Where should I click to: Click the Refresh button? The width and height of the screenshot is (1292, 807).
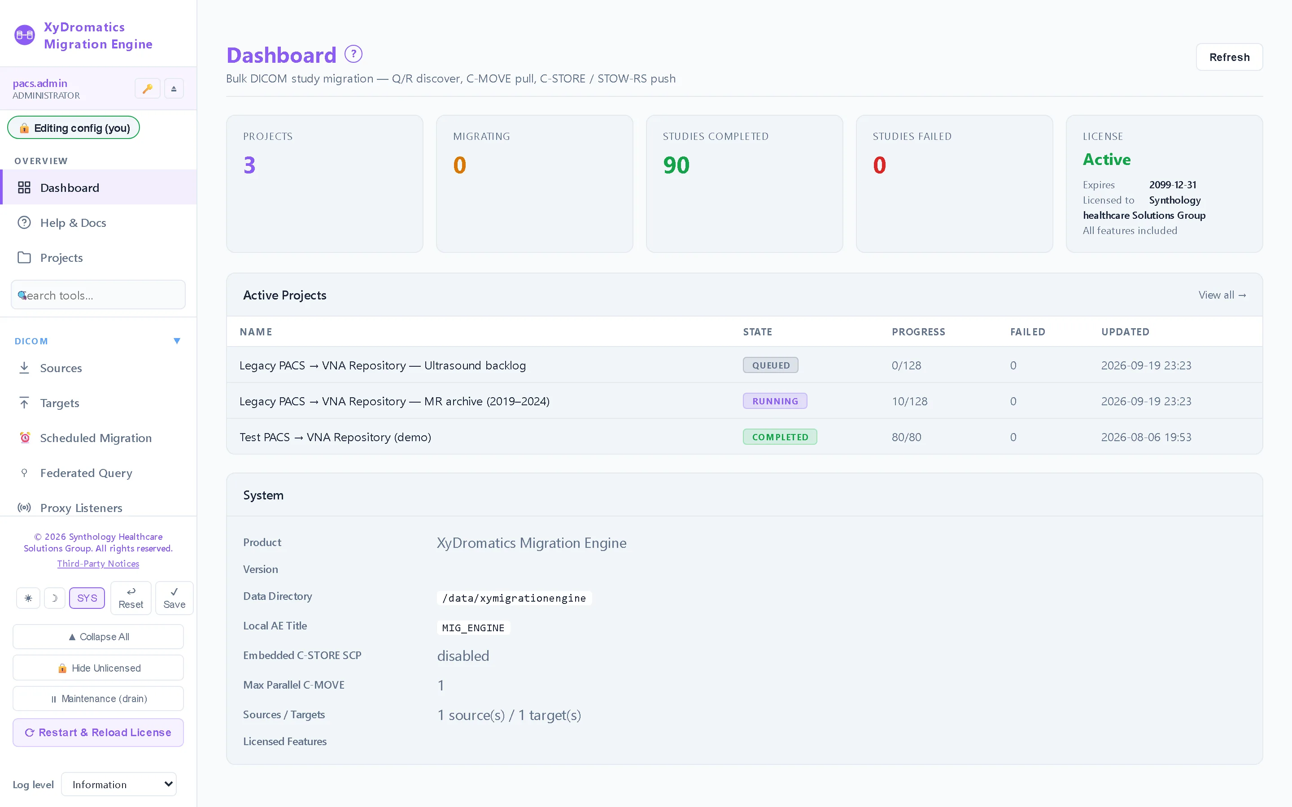coord(1229,57)
